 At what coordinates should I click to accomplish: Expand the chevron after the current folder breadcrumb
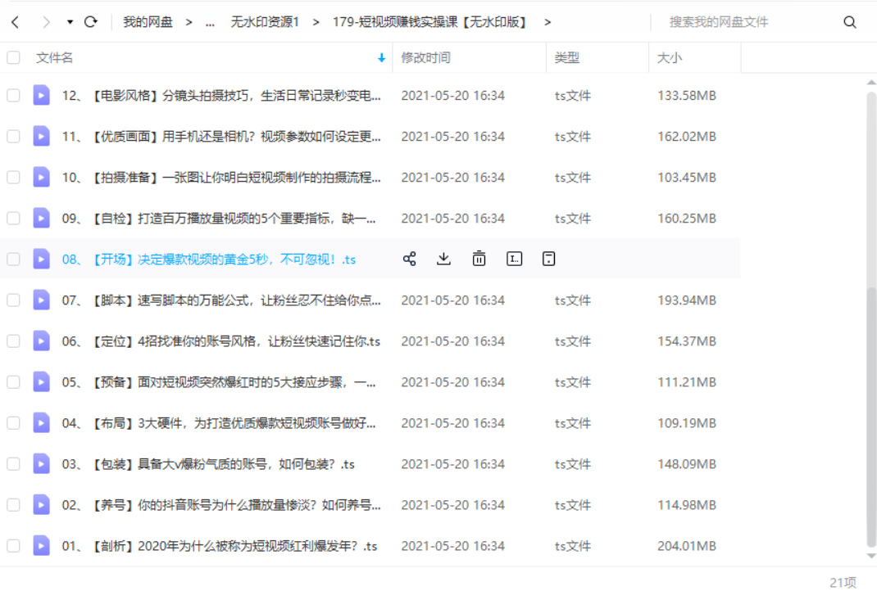click(548, 22)
